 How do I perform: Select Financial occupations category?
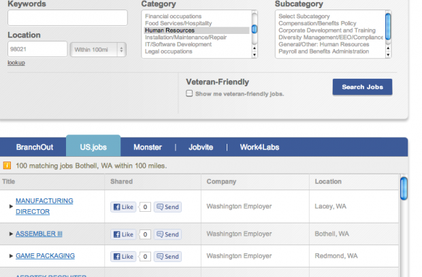173,16
